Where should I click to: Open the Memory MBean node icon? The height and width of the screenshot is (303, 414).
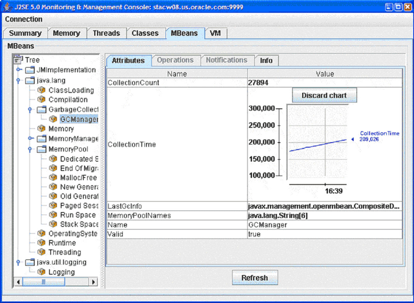pos(41,129)
